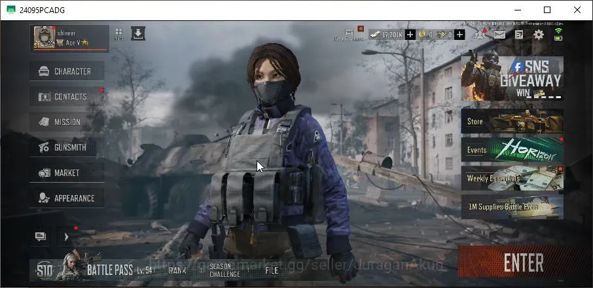Viewport: 593px width, 288px height.
Task: Open the MARKET menu
Action: 67,173
